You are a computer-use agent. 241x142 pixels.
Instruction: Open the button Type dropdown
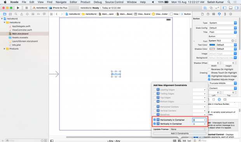(x=222, y=23)
